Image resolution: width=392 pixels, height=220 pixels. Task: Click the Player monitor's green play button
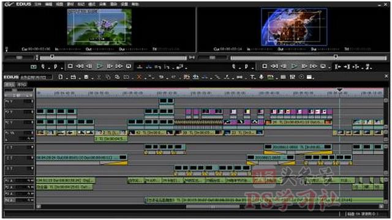tap(99, 66)
